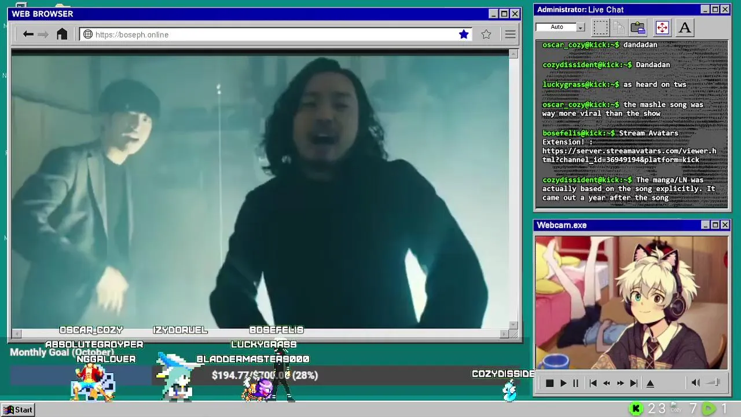Go forward in the Web Browser
Screen dimensions: 741x417
[x=43, y=35]
